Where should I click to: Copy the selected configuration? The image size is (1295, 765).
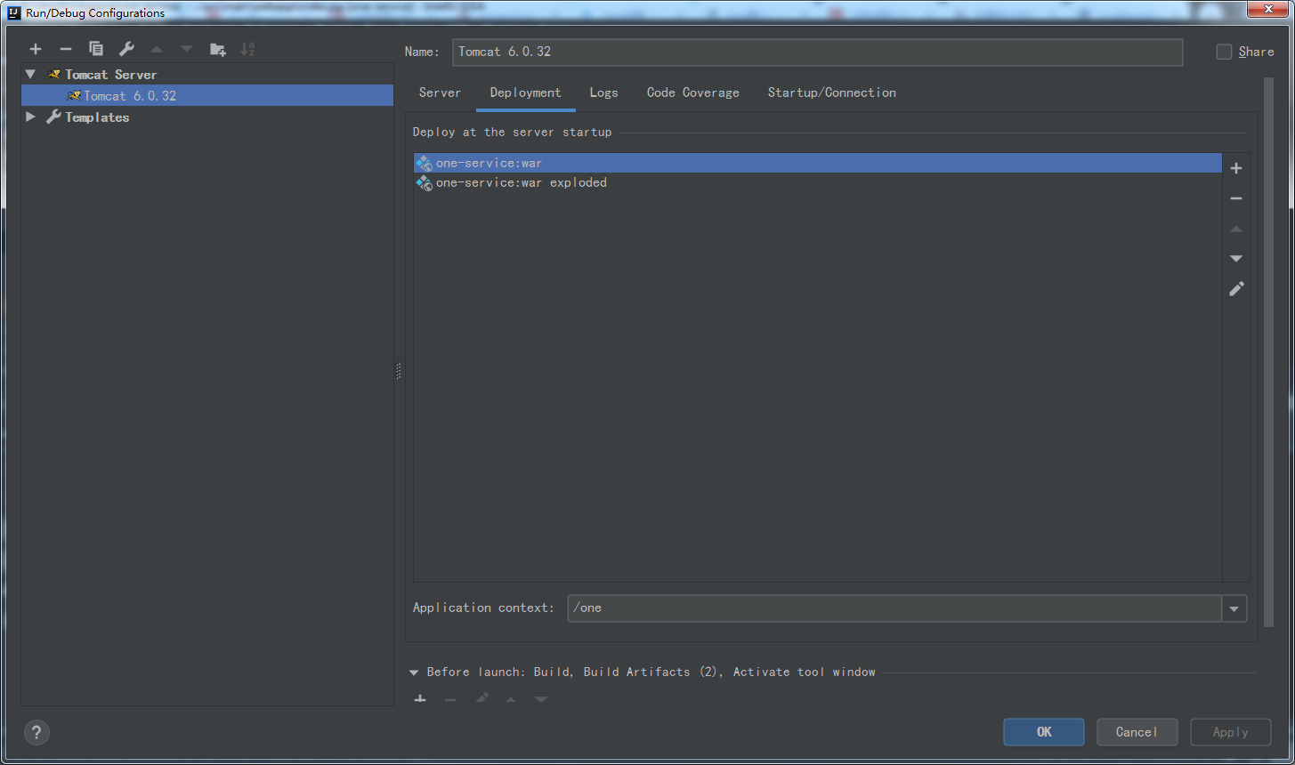pos(96,49)
